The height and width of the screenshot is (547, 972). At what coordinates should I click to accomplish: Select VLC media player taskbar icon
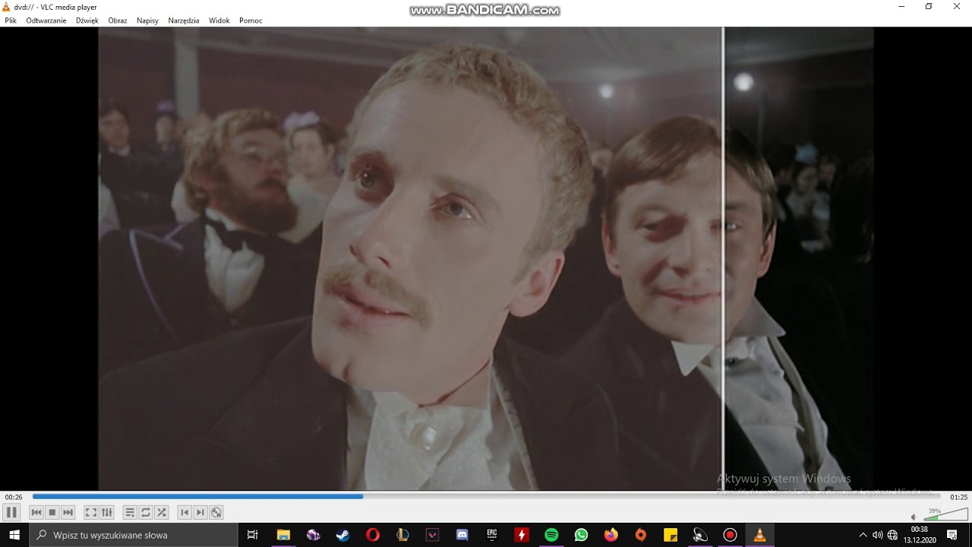(760, 535)
